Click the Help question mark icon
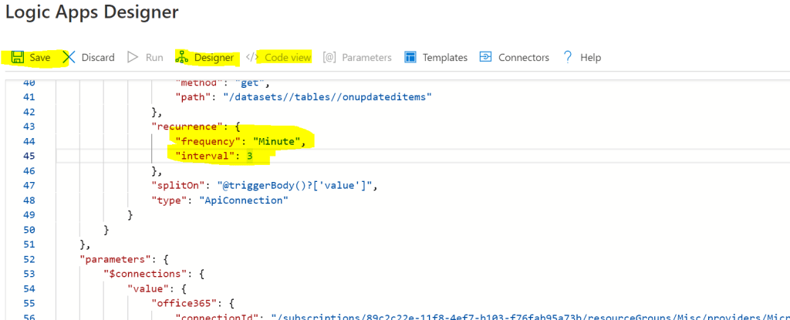The height and width of the screenshot is (320, 790). (568, 57)
